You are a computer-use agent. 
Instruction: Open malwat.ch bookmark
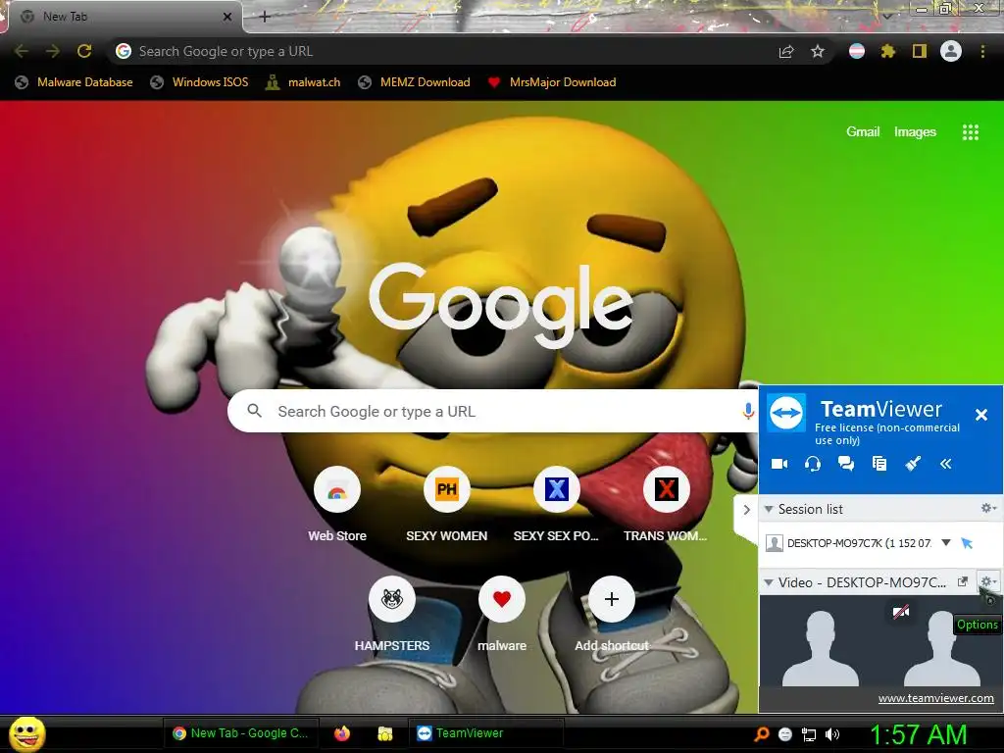click(304, 82)
